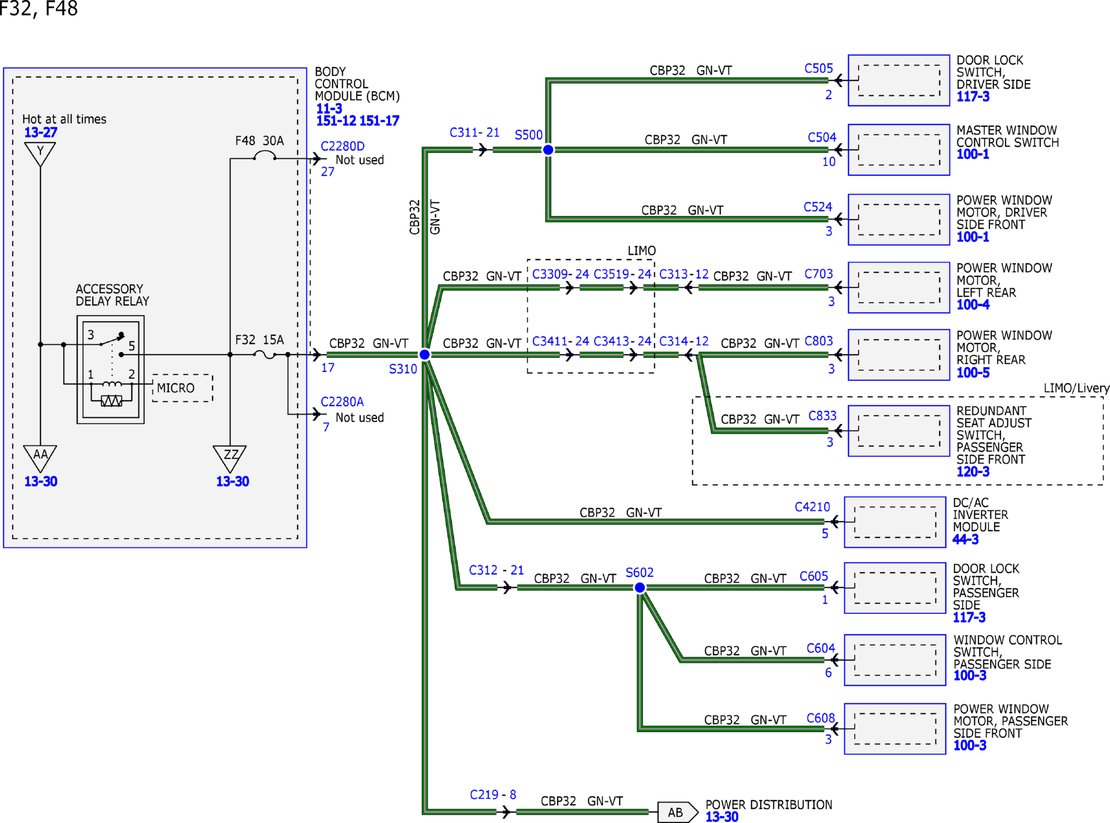Open the 13-30 link beneath the AA symbol
This screenshot has width=1110, height=823.
coord(41,482)
